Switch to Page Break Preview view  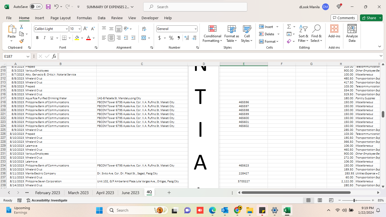(x=331, y=200)
